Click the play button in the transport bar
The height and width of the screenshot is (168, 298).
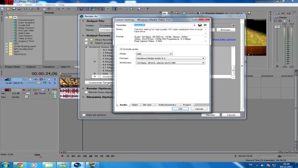click(79, 156)
